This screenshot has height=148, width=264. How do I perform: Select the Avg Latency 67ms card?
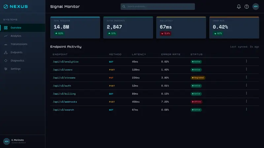click(x=181, y=28)
